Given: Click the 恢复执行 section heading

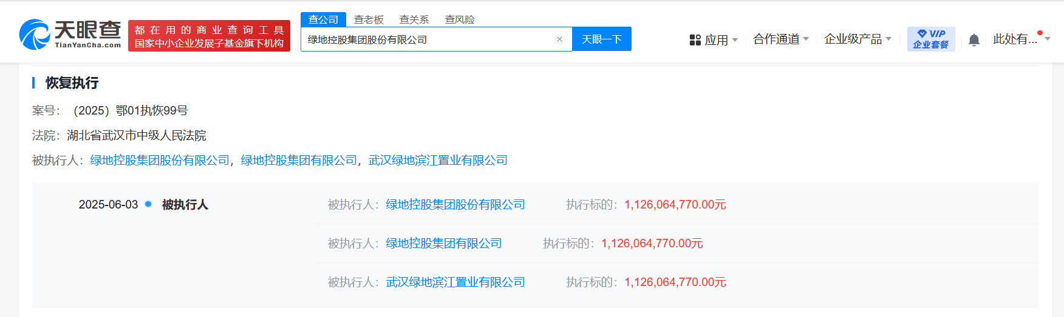Looking at the screenshot, I should pos(72,82).
